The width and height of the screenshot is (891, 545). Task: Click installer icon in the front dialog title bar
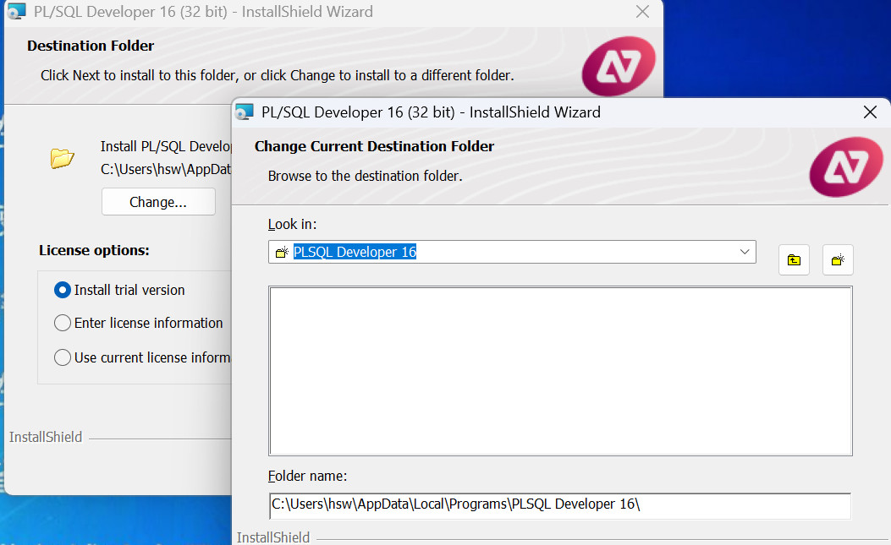[x=245, y=112]
